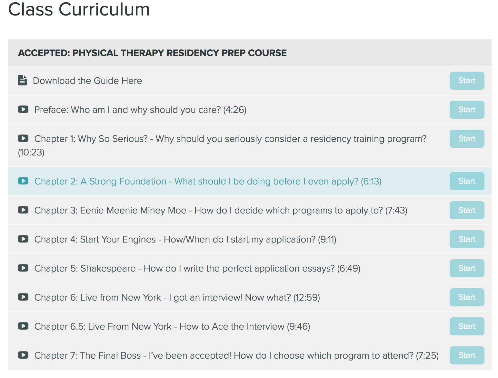Start the Download the Guide Here lesson

click(x=467, y=81)
